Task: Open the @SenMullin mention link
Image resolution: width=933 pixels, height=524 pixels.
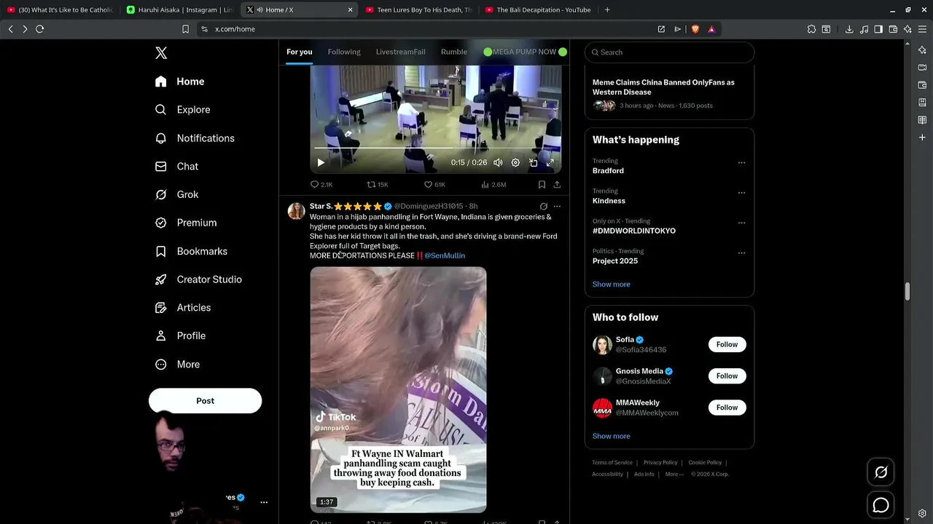Action: 445,255
